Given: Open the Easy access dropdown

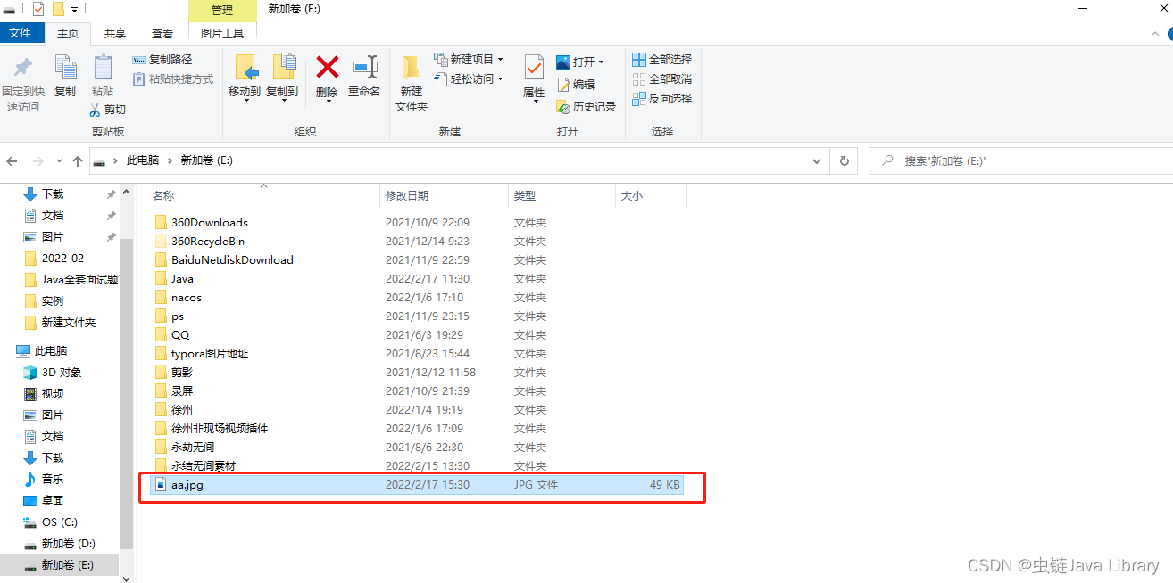Looking at the screenshot, I should pyautogui.click(x=469, y=79).
